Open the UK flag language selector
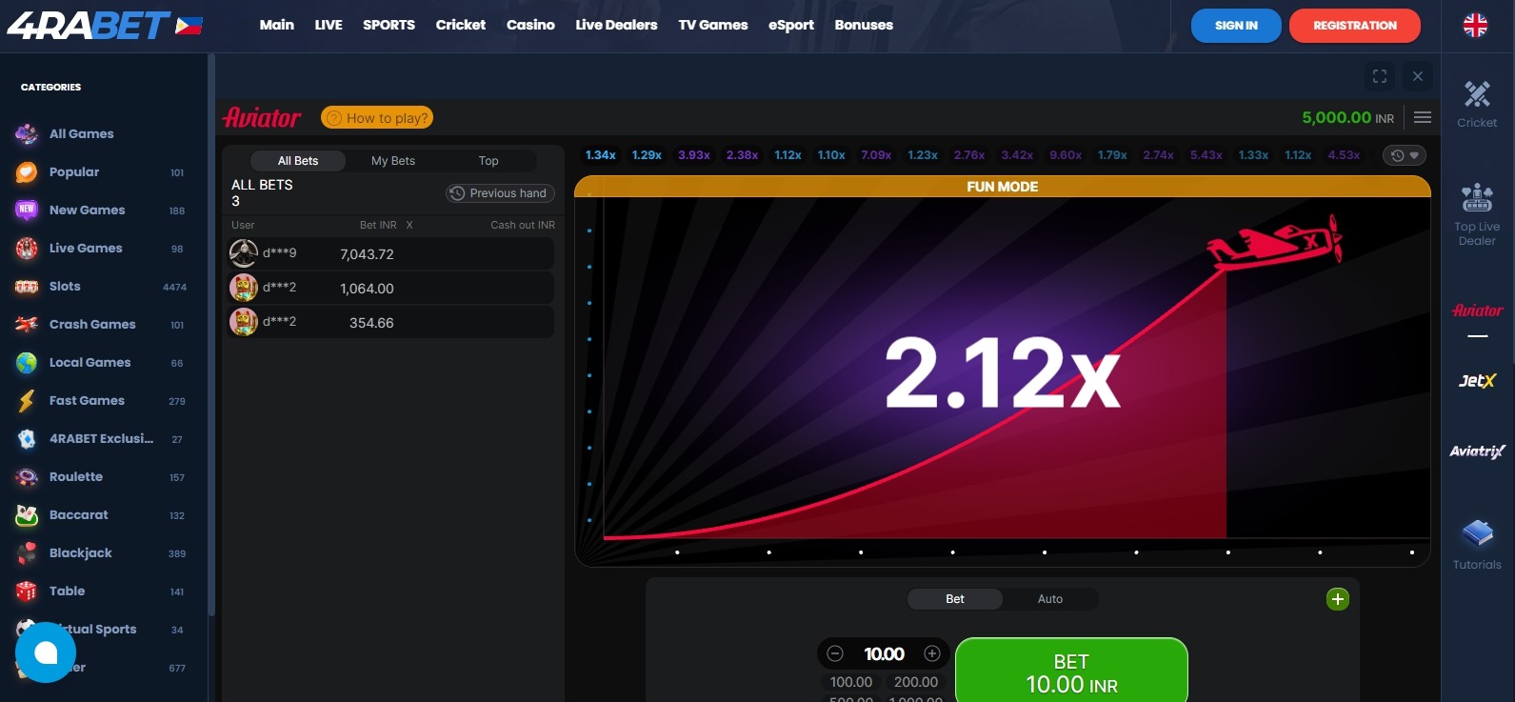Viewport: 1515px width, 702px height. point(1475,26)
